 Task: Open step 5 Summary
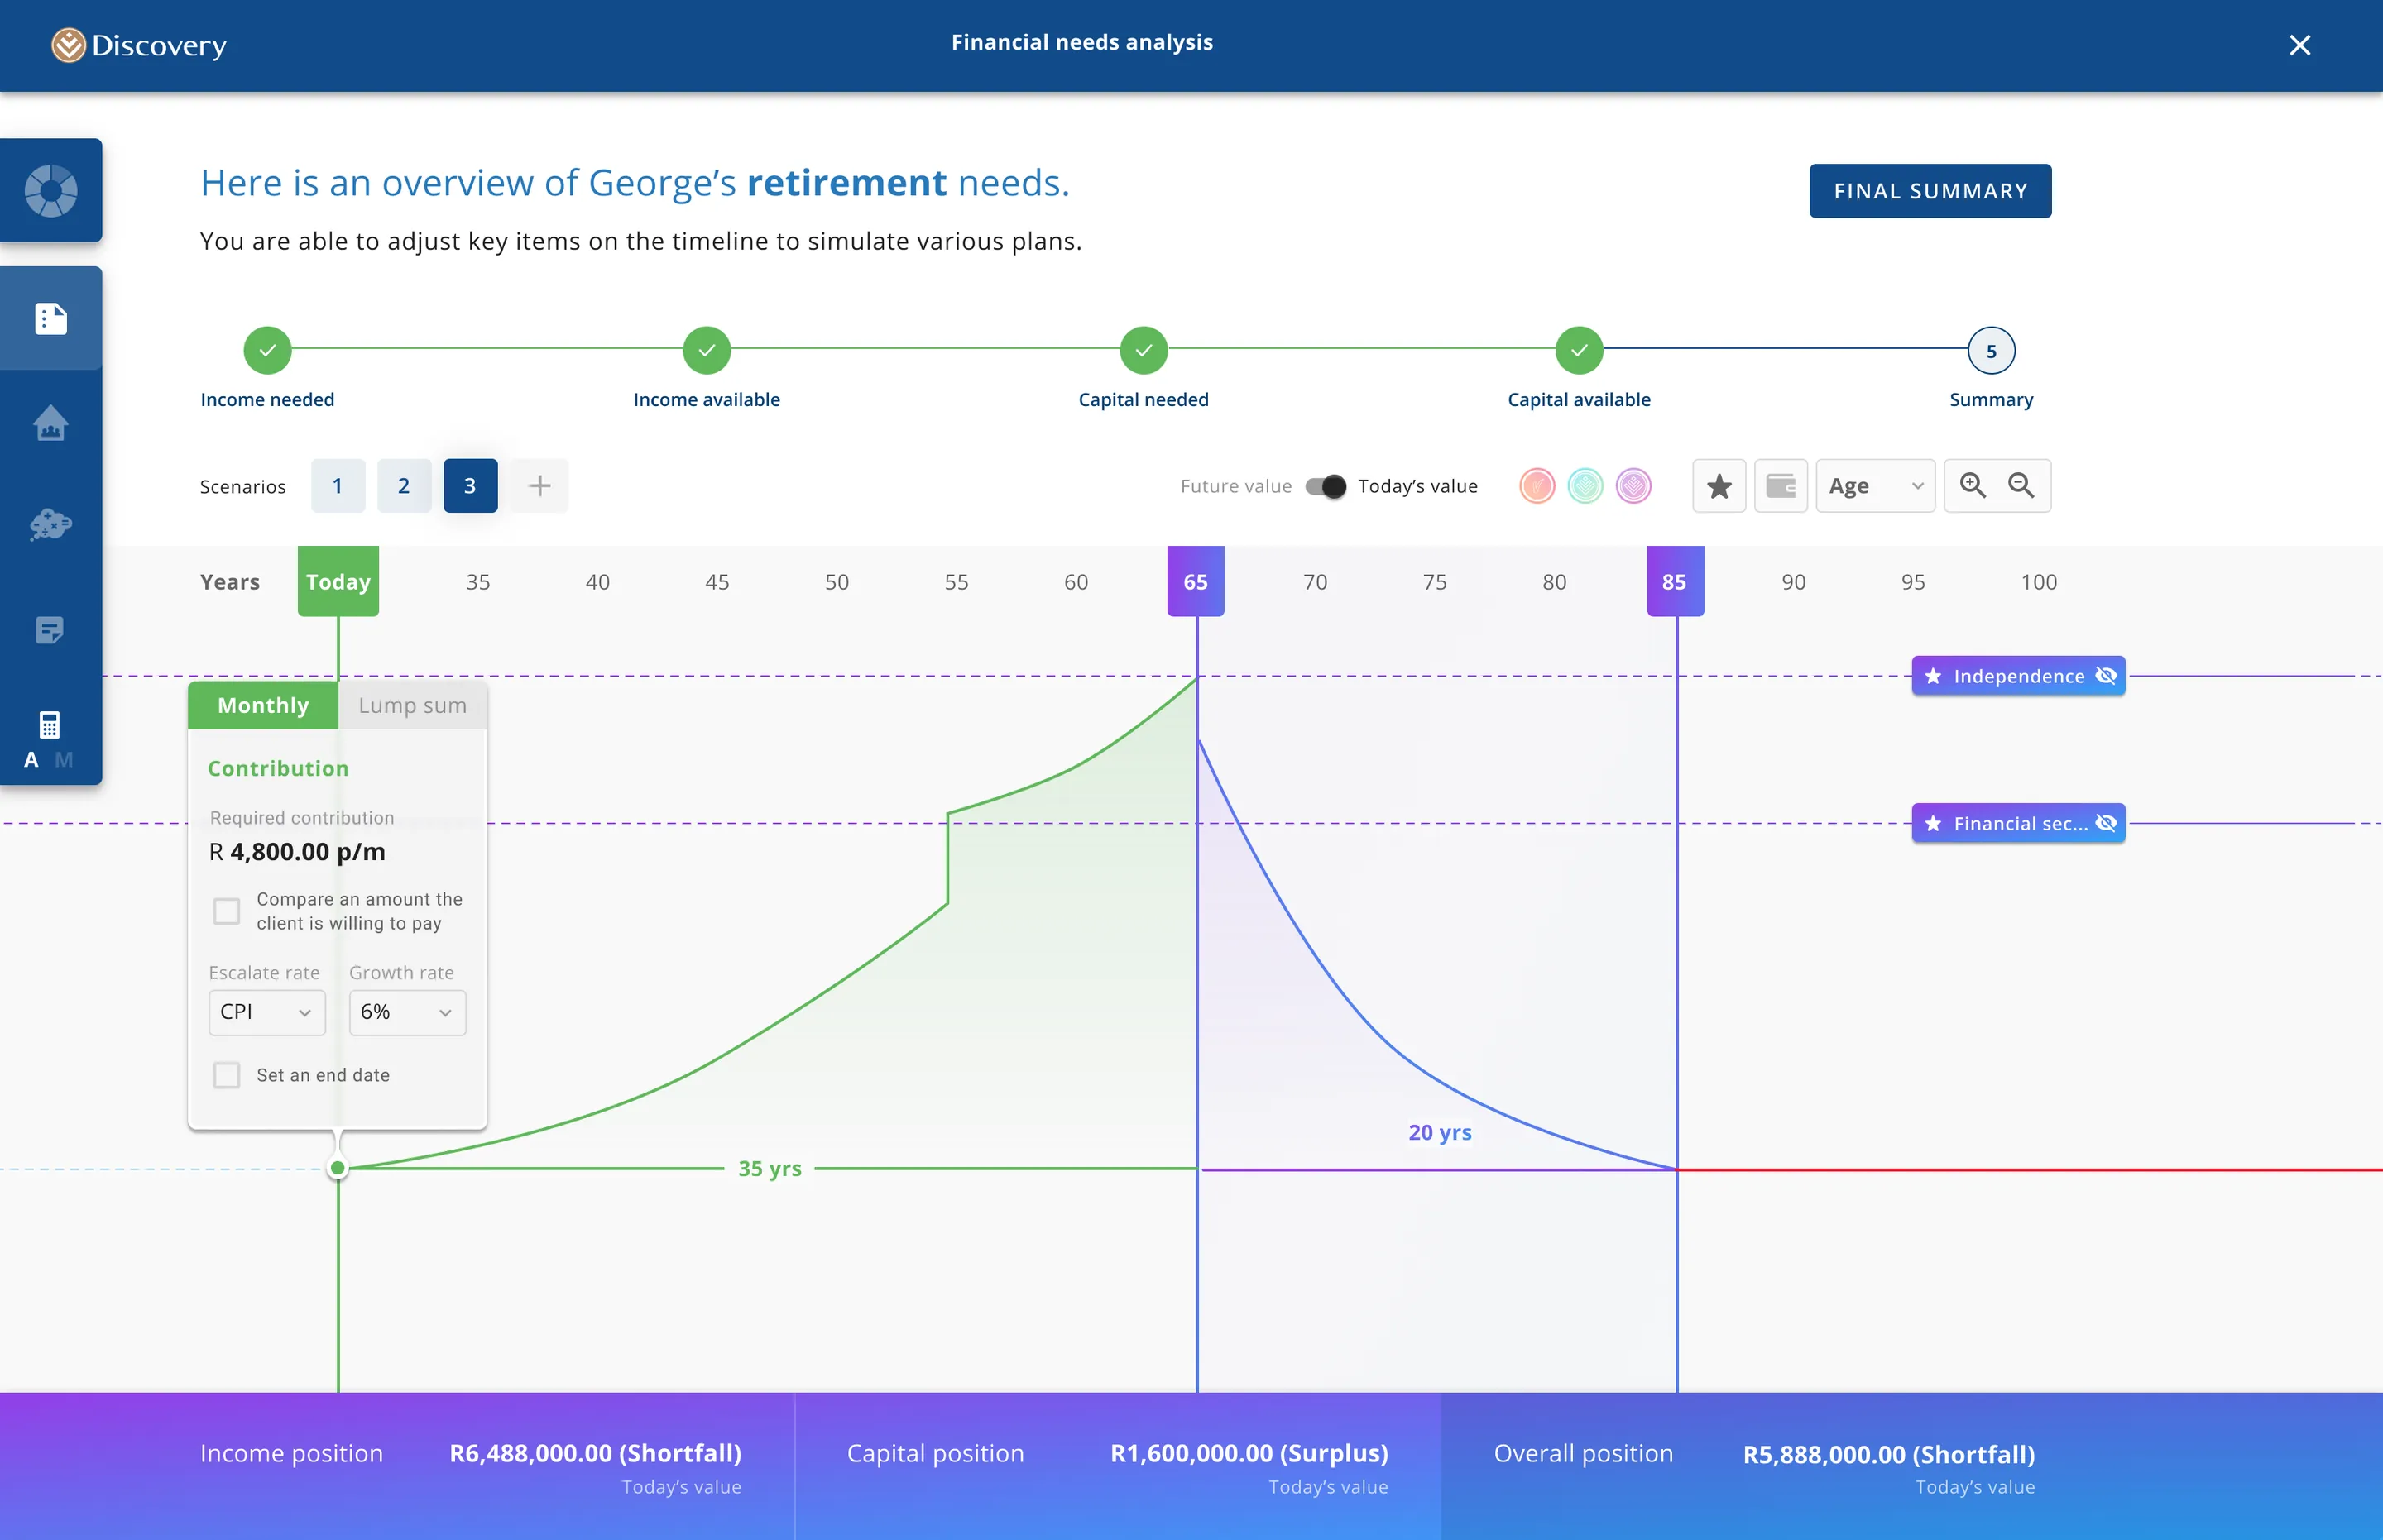[x=1991, y=351]
